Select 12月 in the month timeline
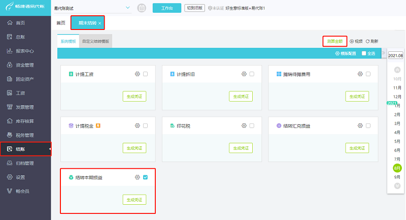406x220 pixels. click(397, 97)
